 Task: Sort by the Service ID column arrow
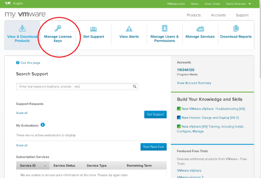click(45, 166)
